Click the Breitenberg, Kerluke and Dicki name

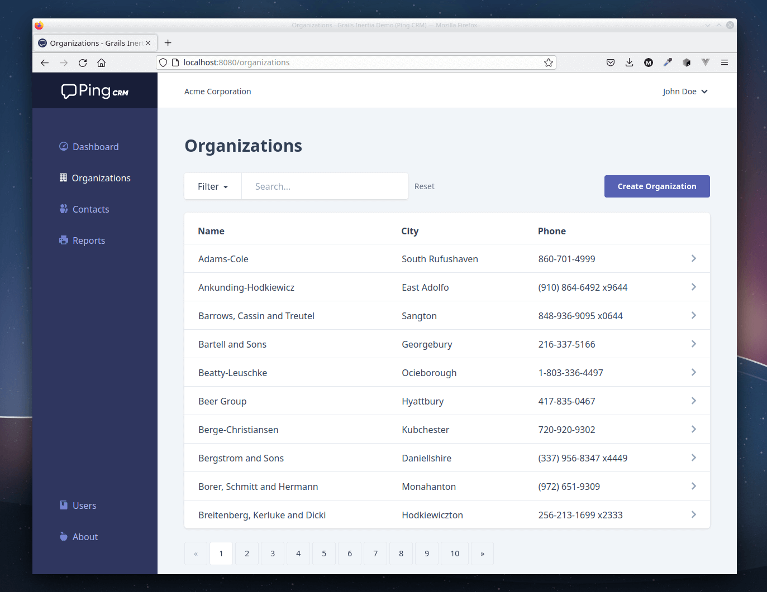point(262,515)
